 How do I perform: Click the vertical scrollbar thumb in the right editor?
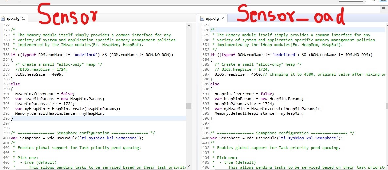click(x=386, y=106)
